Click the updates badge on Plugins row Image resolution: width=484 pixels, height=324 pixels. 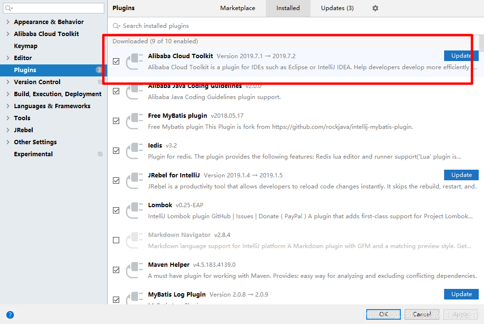[99, 70]
